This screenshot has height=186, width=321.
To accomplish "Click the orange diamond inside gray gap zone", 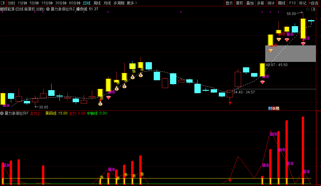I will 271,50.
